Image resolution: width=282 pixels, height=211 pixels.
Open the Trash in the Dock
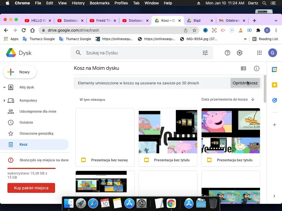click(x=213, y=203)
